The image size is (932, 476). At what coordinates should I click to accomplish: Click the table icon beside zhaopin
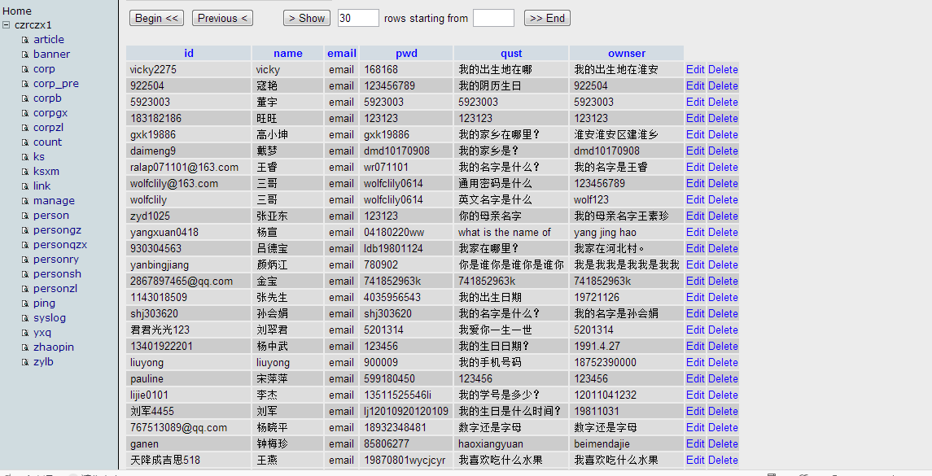pos(25,347)
